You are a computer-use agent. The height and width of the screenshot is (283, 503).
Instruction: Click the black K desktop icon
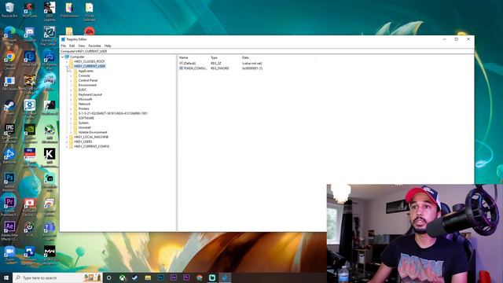click(x=50, y=157)
